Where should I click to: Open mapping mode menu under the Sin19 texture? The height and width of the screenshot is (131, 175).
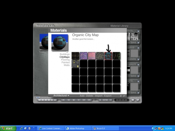(x=138, y=42)
